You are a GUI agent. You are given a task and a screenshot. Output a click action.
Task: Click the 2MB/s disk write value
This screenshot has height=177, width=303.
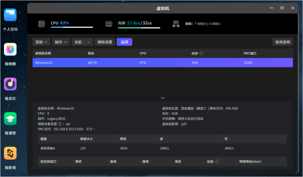(x=229, y=148)
